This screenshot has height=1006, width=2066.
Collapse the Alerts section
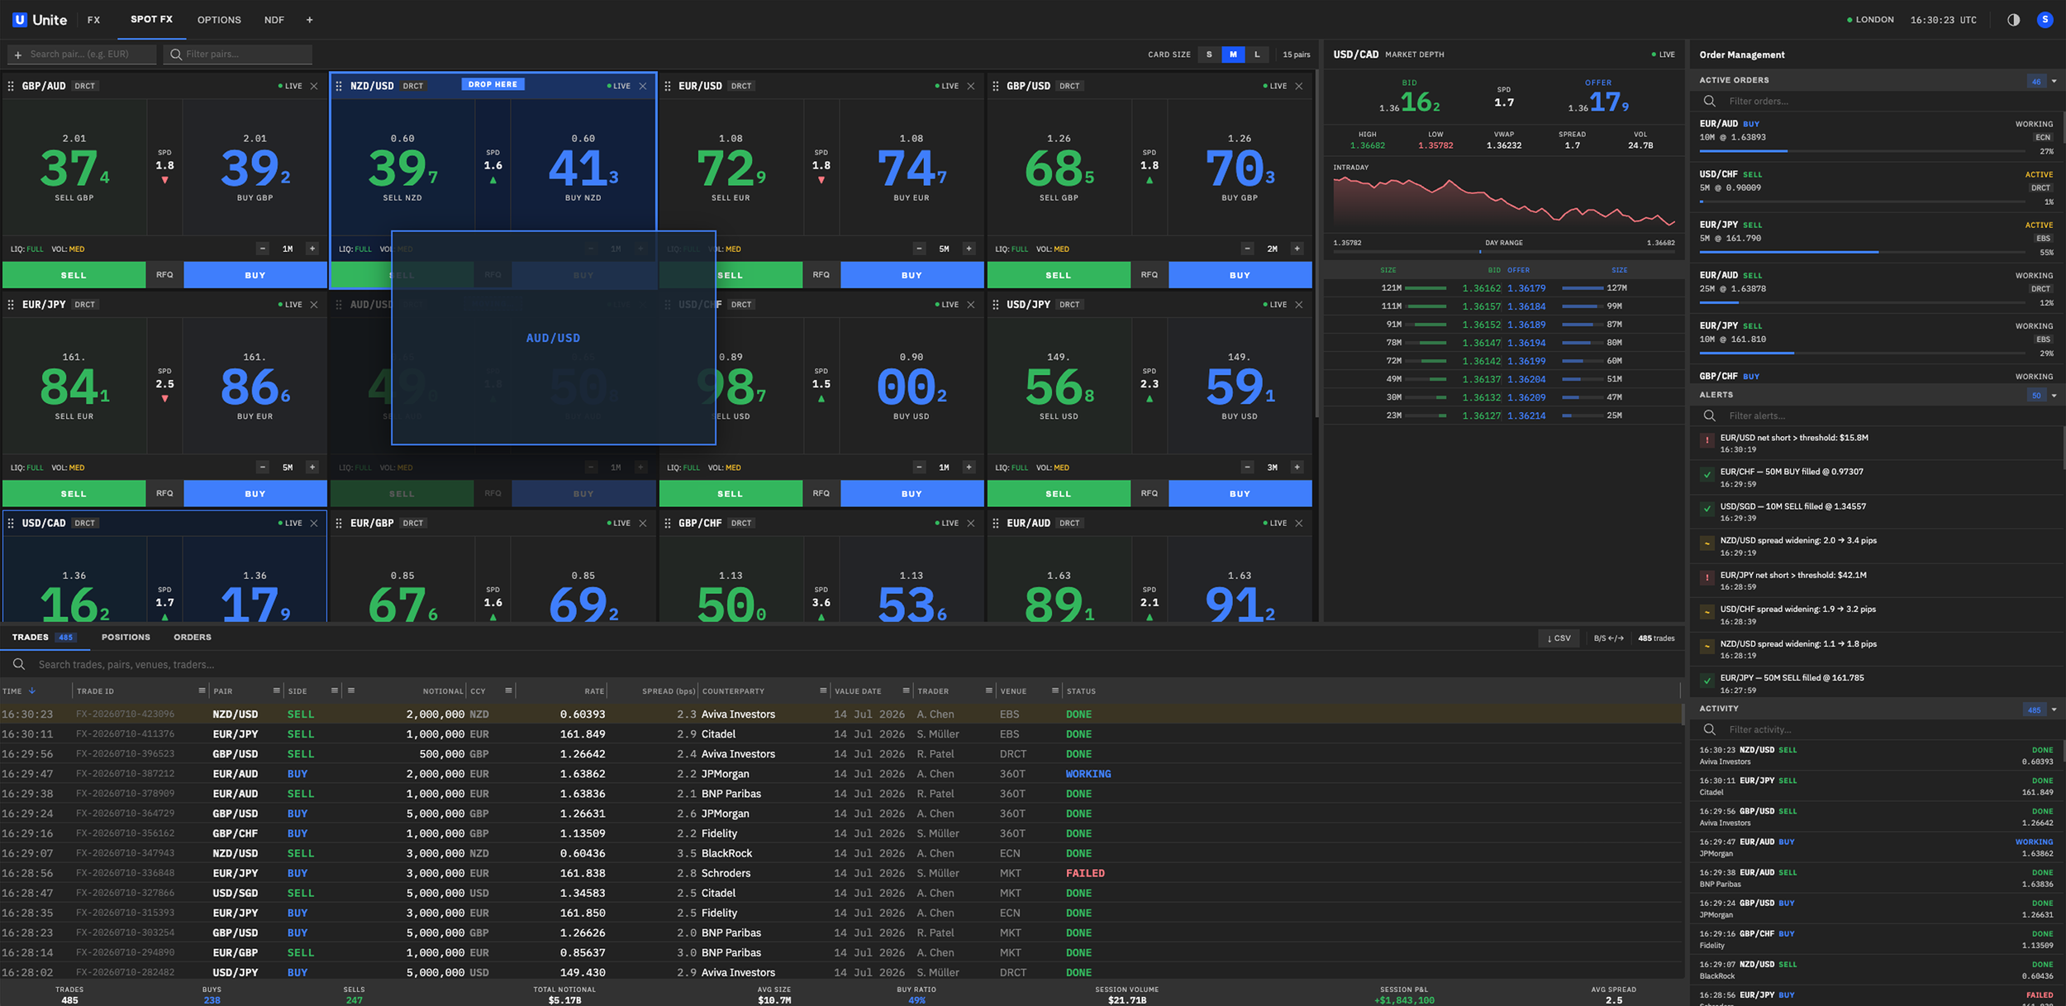pyautogui.click(x=2054, y=396)
